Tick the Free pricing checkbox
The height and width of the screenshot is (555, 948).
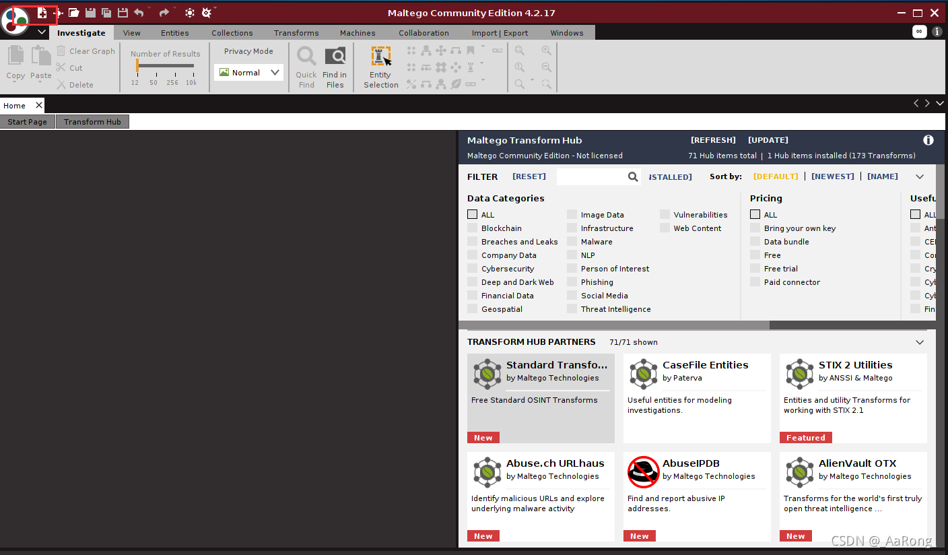pos(755,255)
